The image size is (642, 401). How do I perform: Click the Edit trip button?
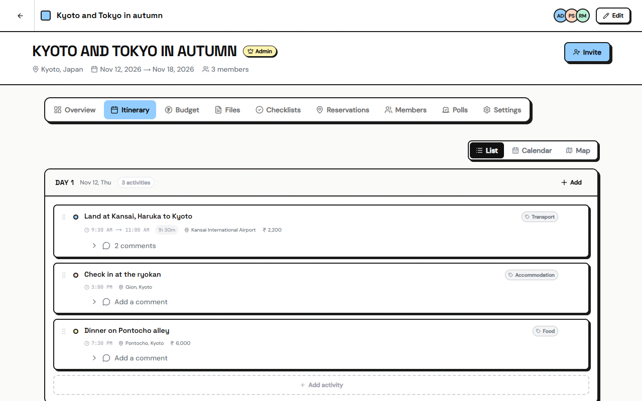click(613, 16)
